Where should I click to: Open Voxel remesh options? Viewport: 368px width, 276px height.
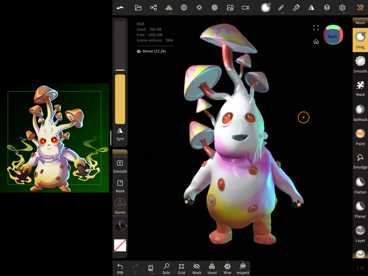tap(212, 269)
